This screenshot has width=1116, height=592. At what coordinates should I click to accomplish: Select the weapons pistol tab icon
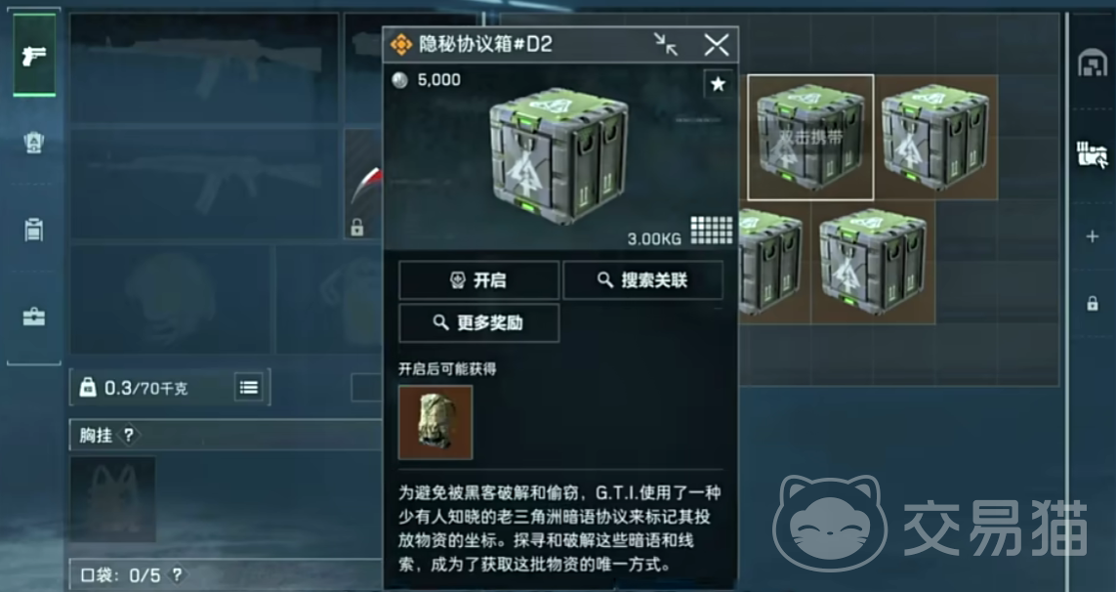[34, 55]
